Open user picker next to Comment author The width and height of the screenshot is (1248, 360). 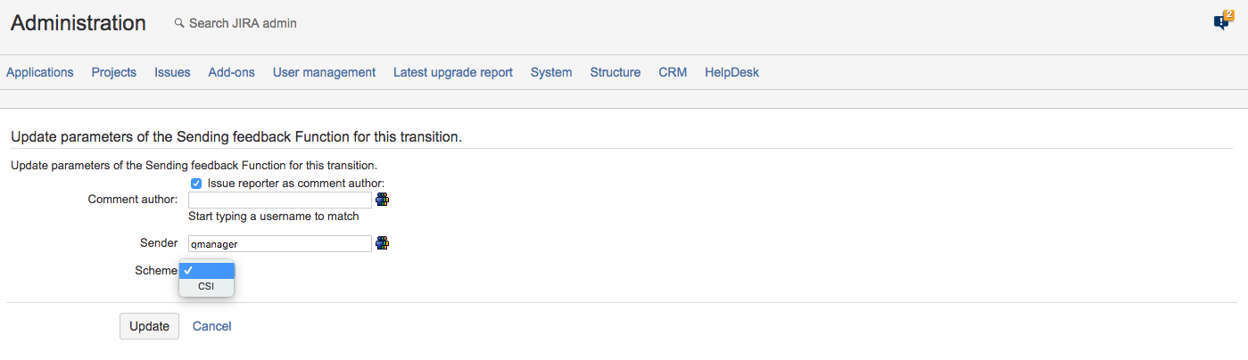(x=383, y=200)
